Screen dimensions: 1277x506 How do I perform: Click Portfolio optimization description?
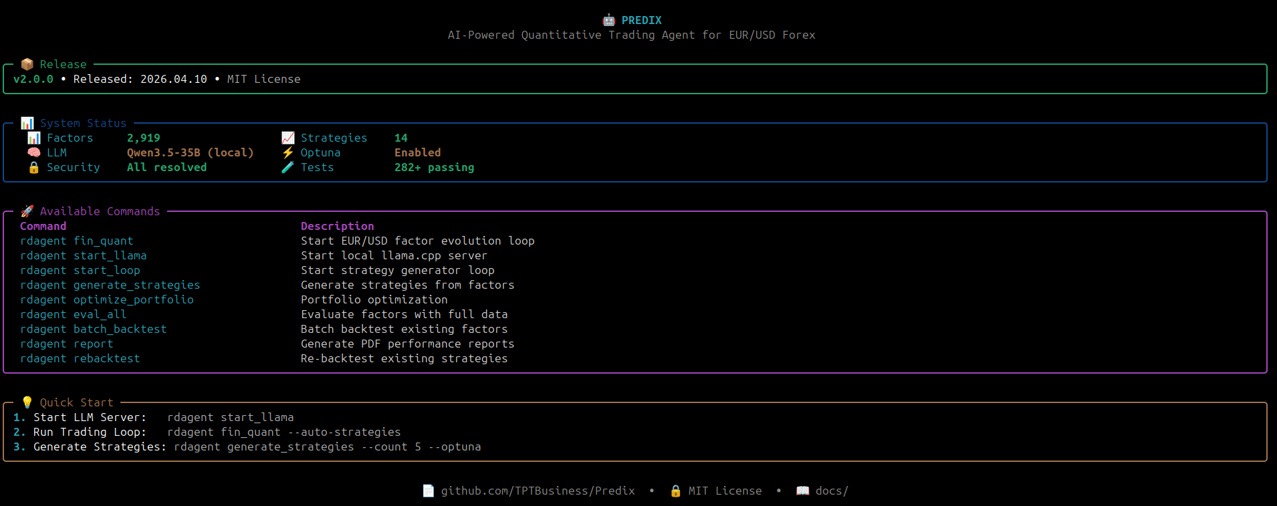(x=374, y=299)
